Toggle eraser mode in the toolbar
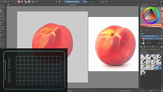Screen dimensions: 163x92 pos(56,2)
